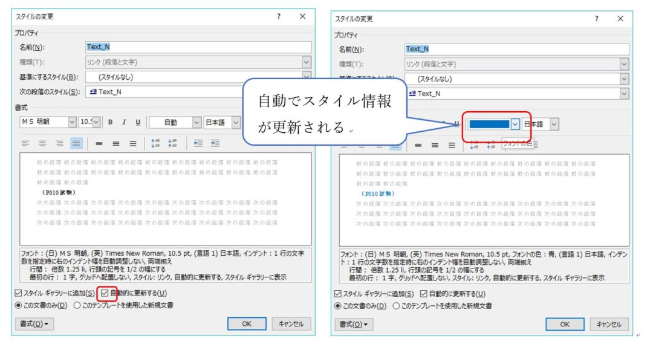Toggle Italic in the left dialog
Screen dimensions: 653x350
pos(124,122)
